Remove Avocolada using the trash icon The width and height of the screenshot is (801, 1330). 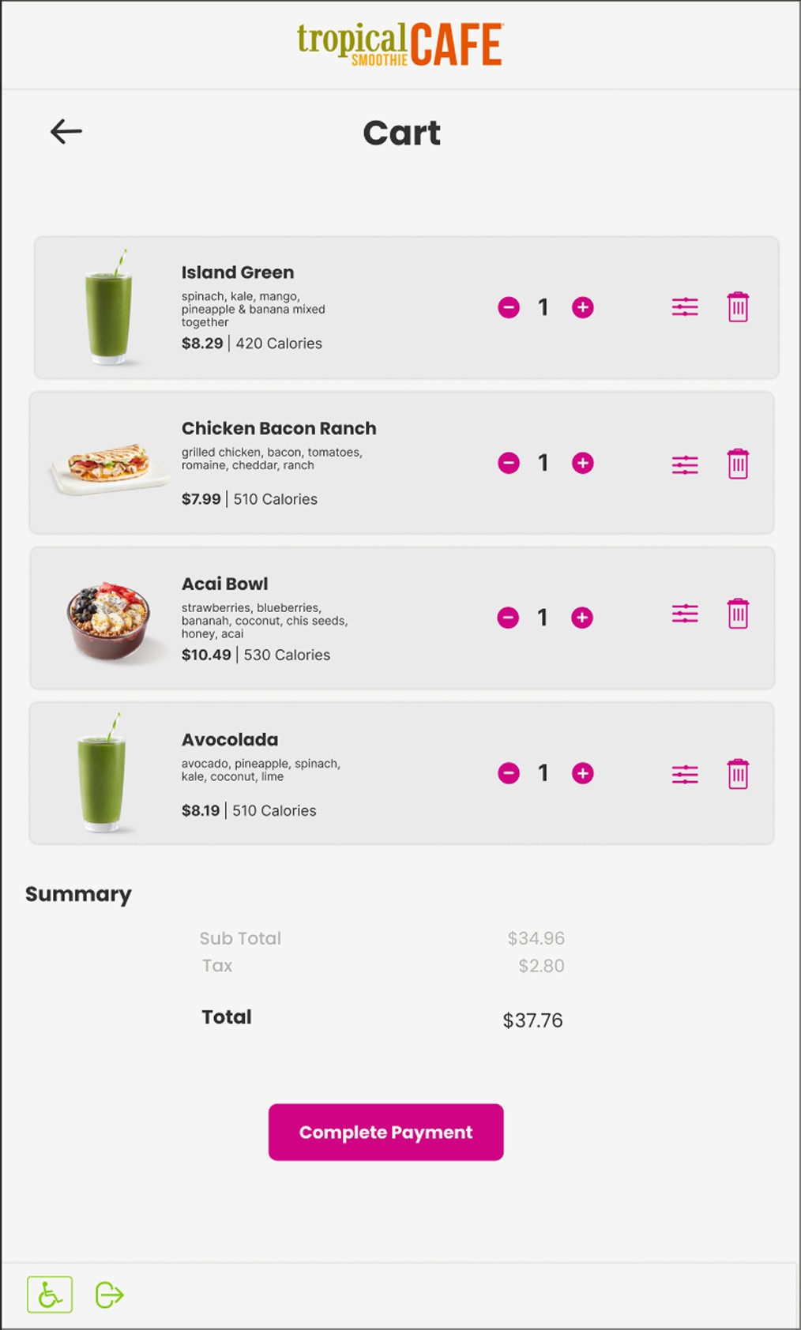coord(738,773)
